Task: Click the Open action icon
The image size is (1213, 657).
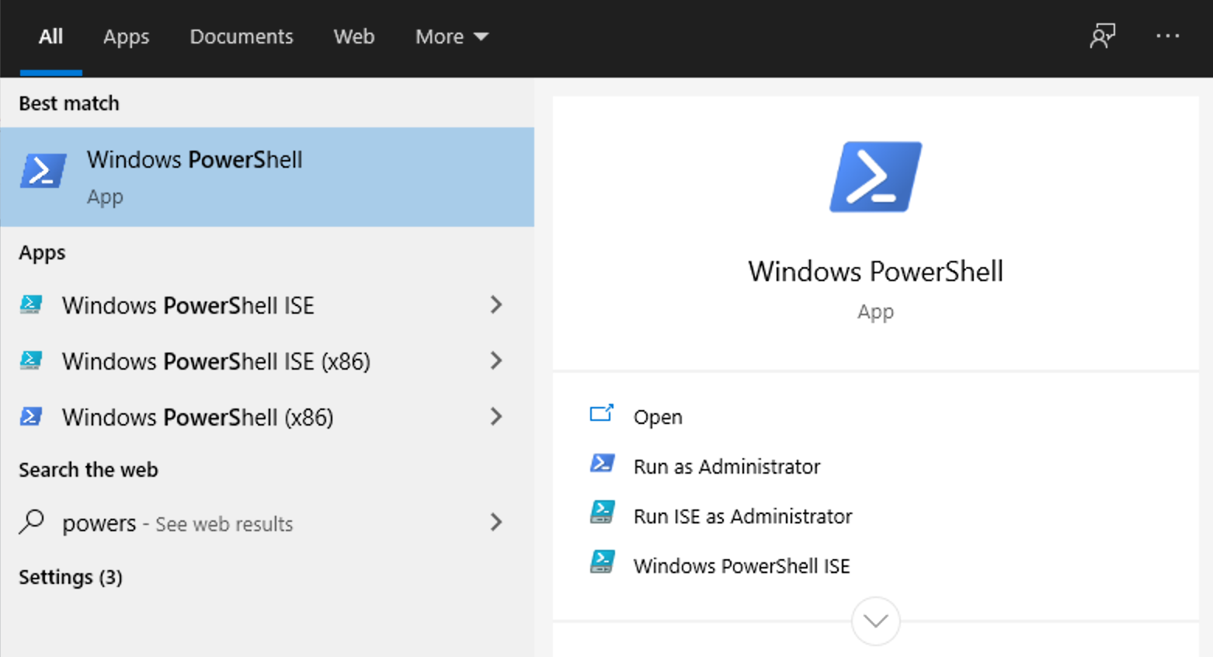Action: tap(602, 413)
